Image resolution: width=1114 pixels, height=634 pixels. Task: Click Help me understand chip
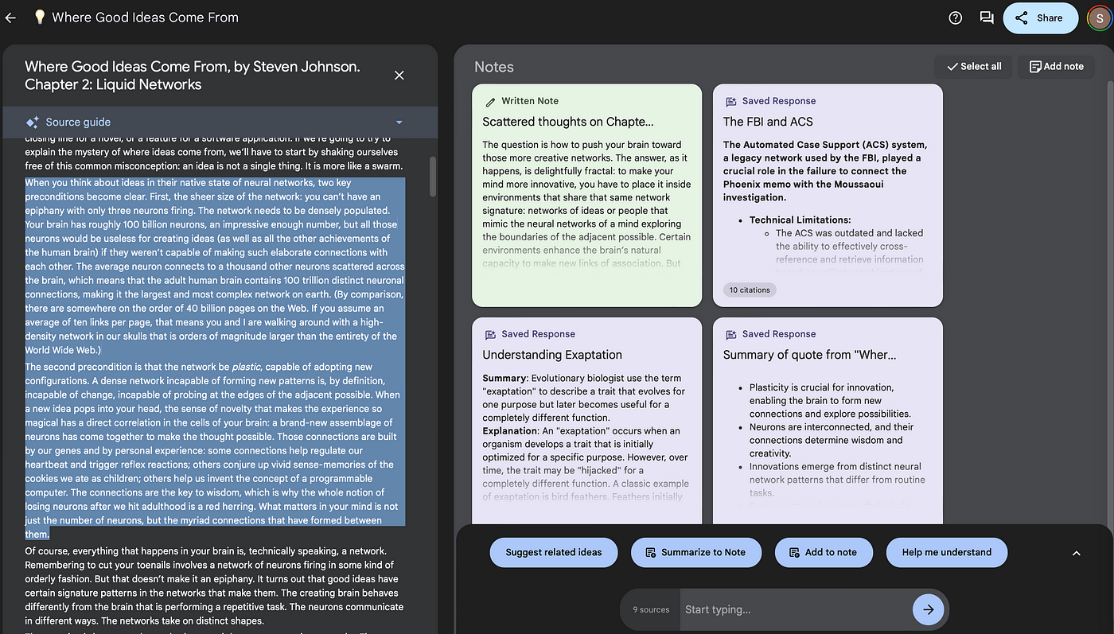[947, 552]
